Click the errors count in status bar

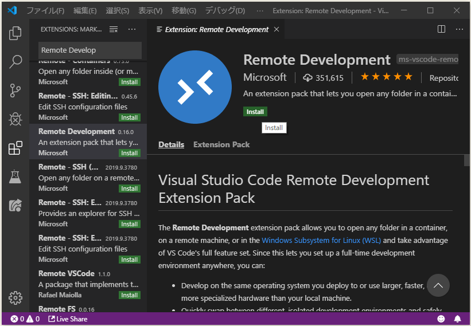click(x=17, y=319)
